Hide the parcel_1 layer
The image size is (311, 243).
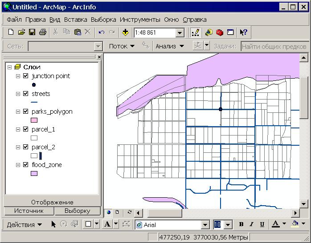coord(25,129)
